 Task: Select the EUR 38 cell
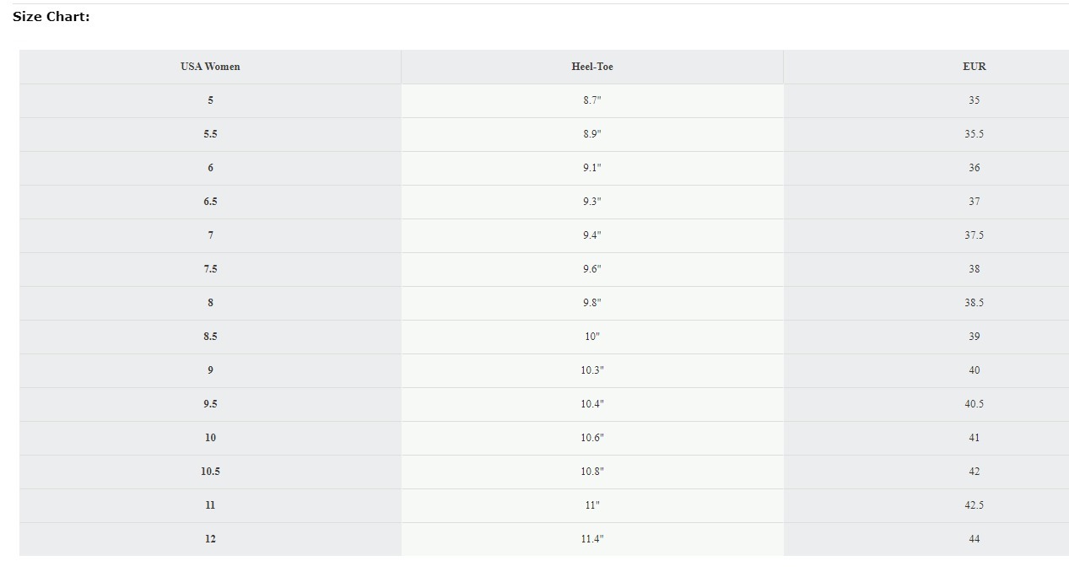(x=974, y=269)
